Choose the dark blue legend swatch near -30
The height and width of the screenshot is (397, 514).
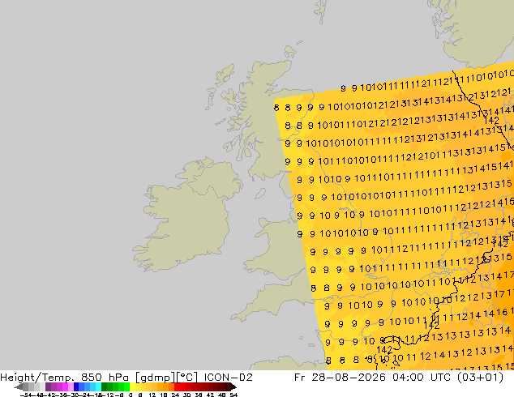(76, 386)
